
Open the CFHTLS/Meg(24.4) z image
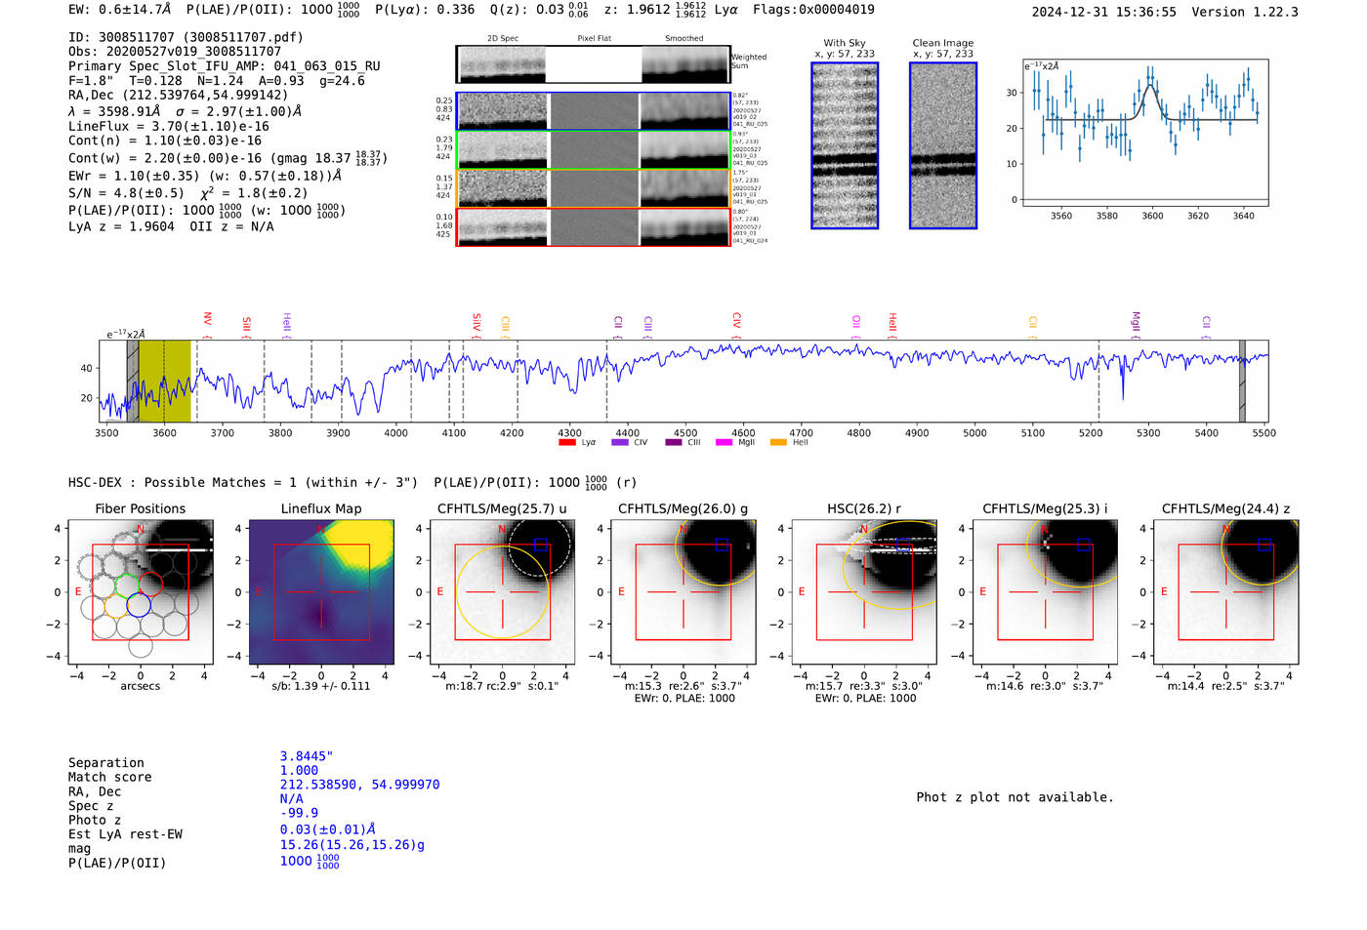click(x=1226, y=591)
